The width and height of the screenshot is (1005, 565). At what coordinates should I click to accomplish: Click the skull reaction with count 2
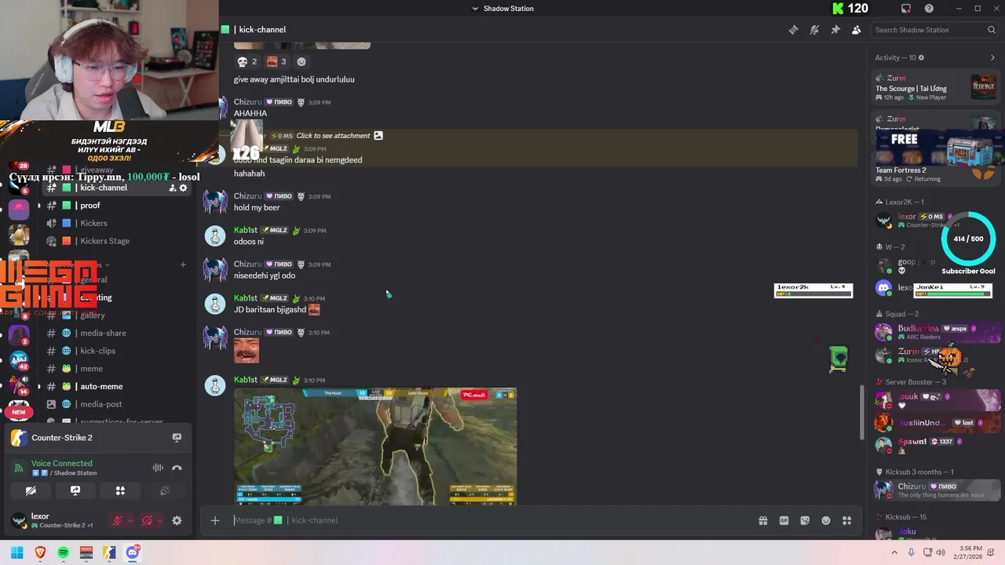tap(247, 61)
